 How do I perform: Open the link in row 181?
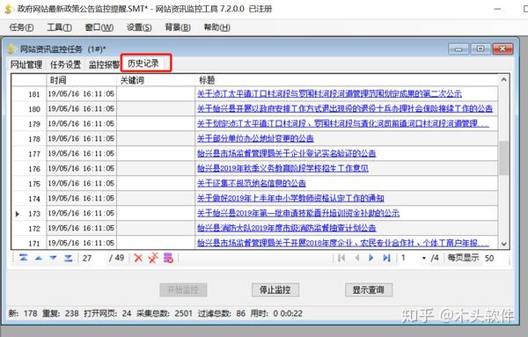[x=329, y=93]
